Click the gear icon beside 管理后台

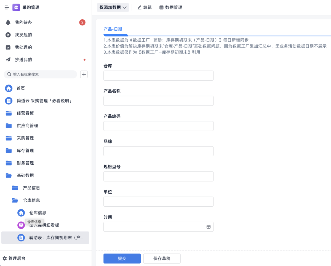coord(5,258)
